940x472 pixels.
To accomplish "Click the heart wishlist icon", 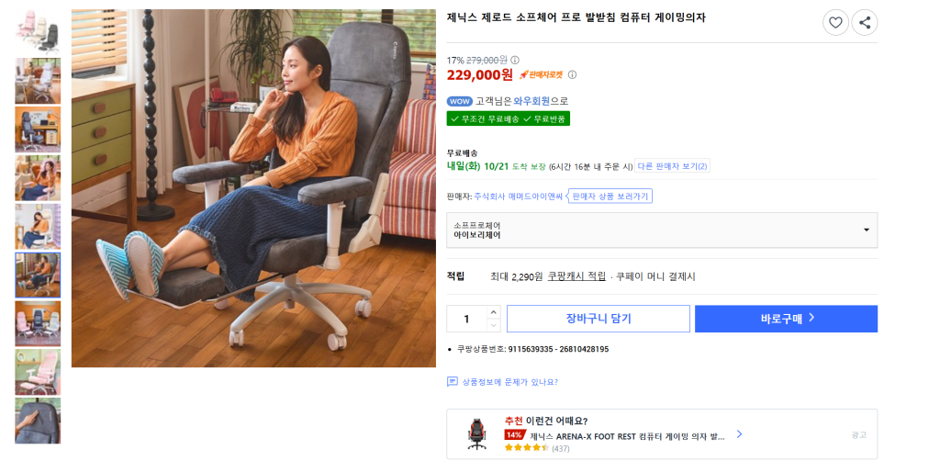I will tap(835, 23).
